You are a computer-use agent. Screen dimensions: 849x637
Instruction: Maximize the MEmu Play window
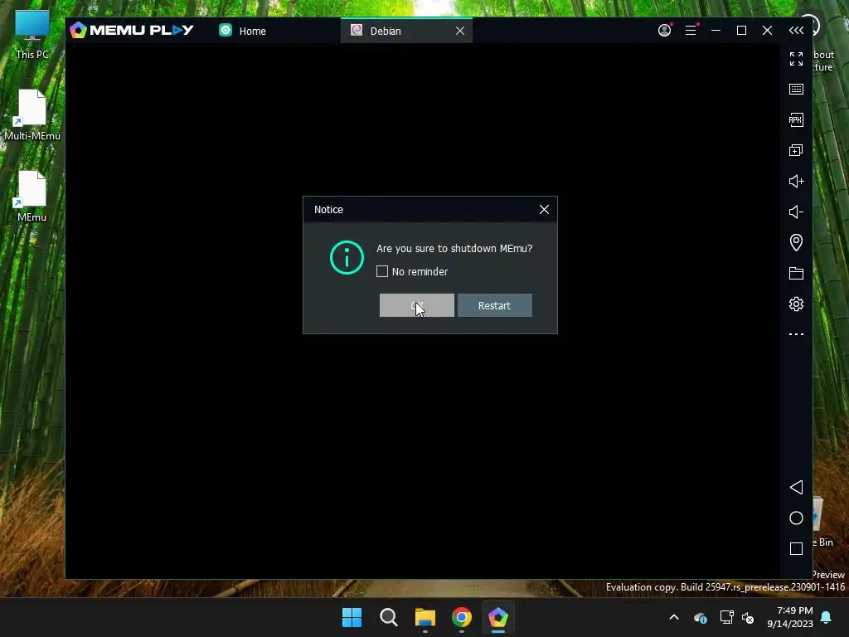click(x=742, y=31)
